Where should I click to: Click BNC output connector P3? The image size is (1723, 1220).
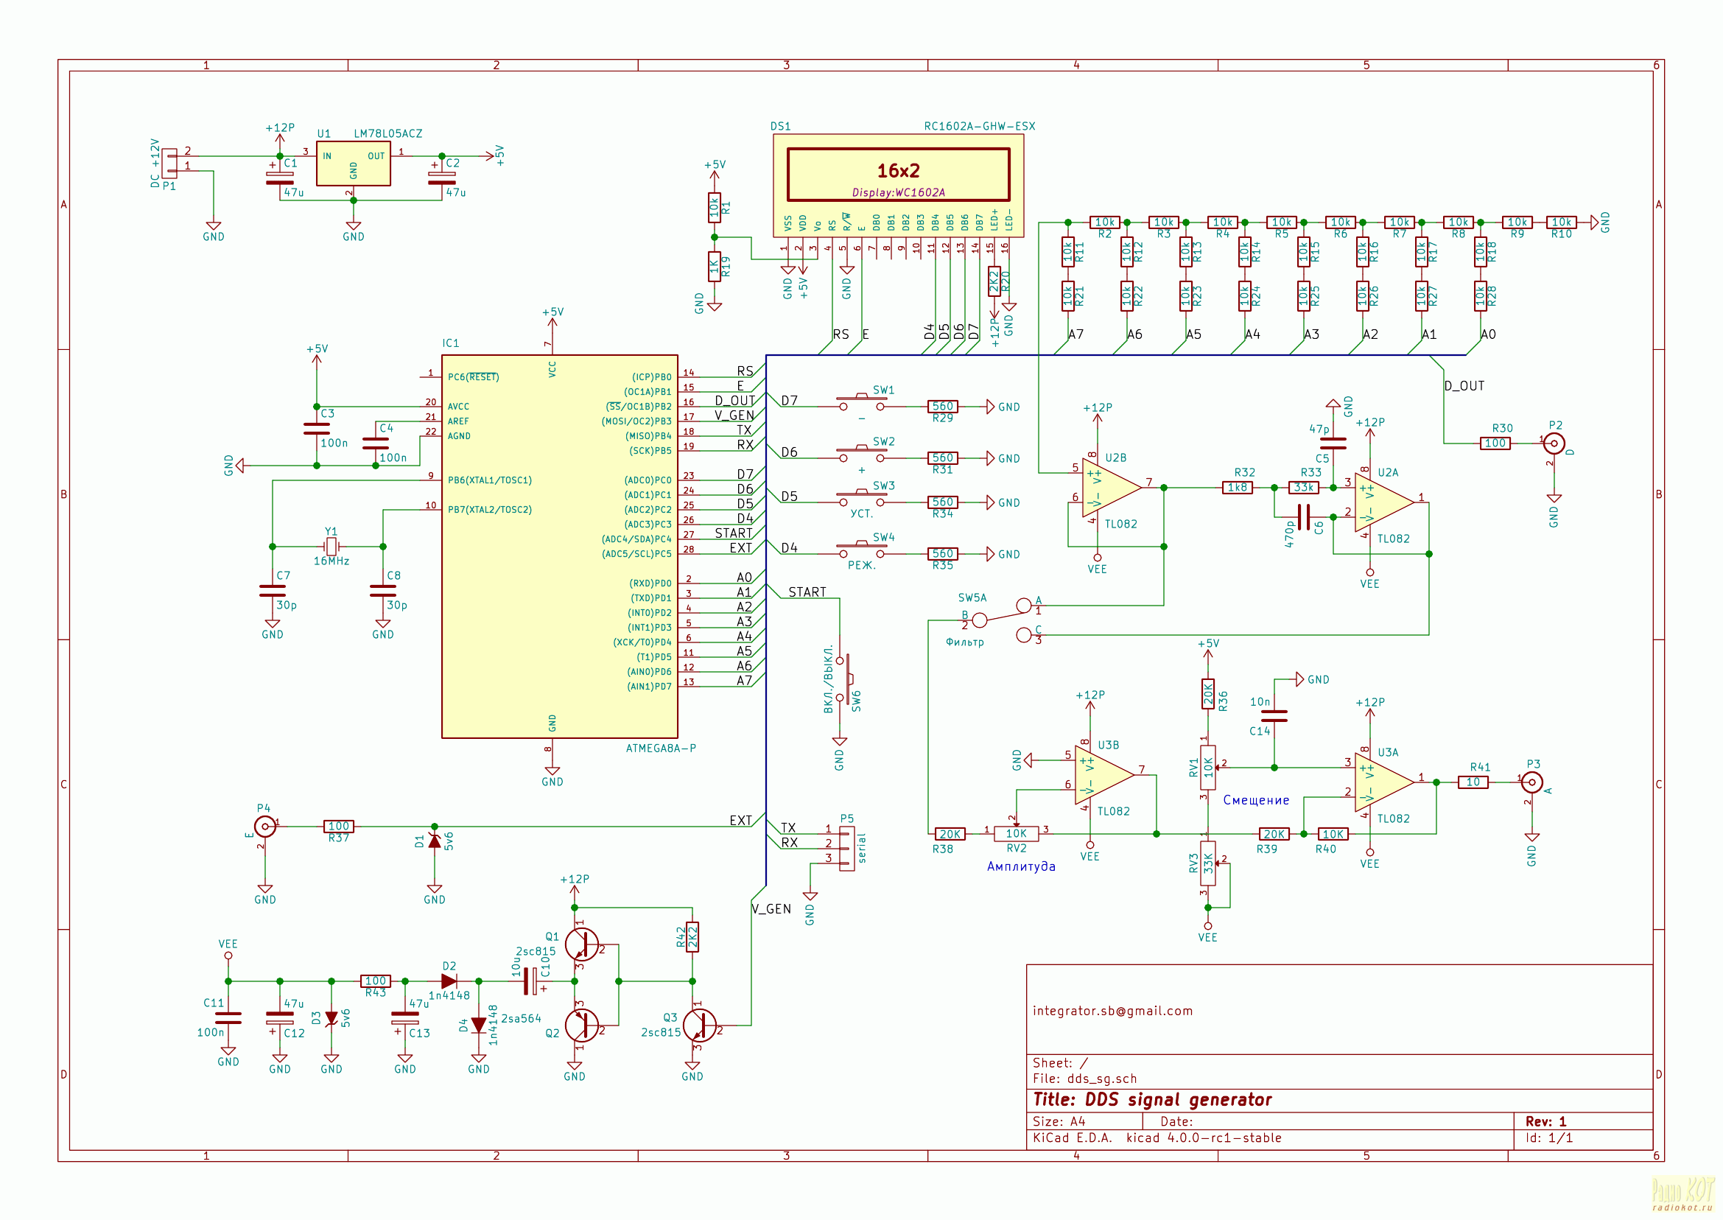point(1531,782)
